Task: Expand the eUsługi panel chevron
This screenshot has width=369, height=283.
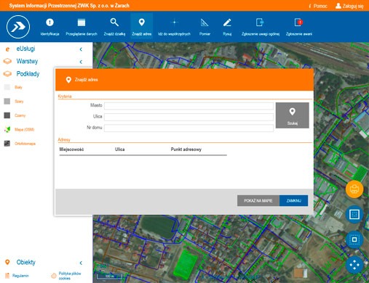Action: pyautogui.click(x=81, y=49)
